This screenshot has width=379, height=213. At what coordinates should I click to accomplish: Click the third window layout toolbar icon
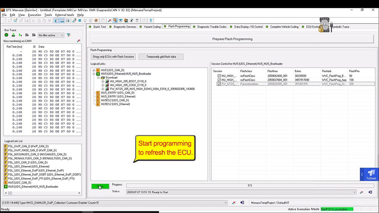[67, 21]
